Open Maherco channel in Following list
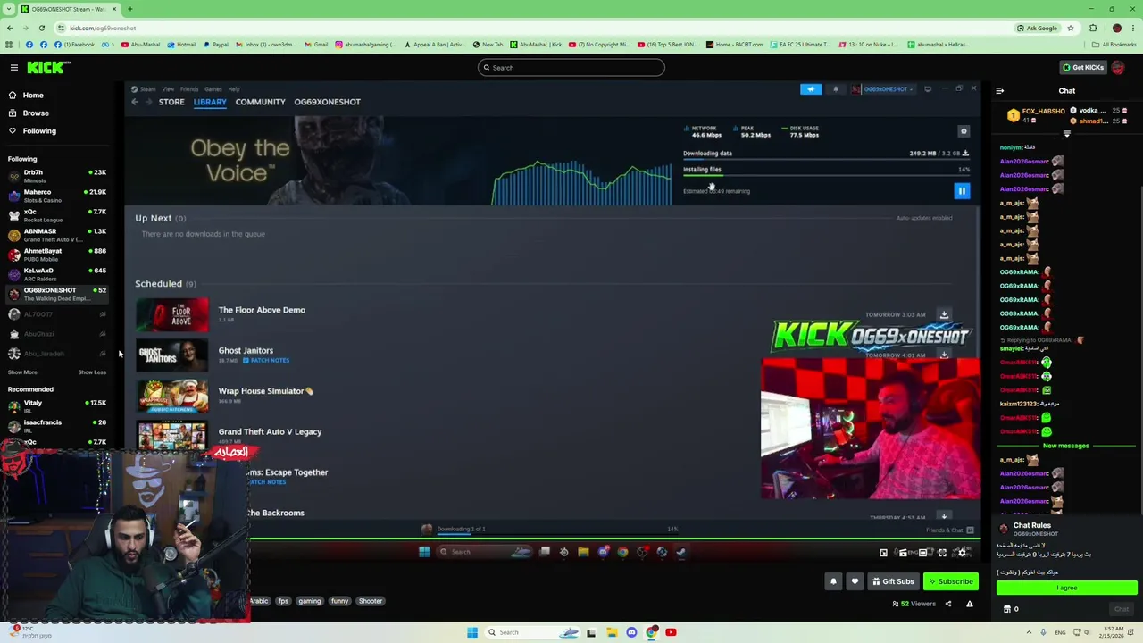The image size is (1143, 643). [x=57, y=196]
